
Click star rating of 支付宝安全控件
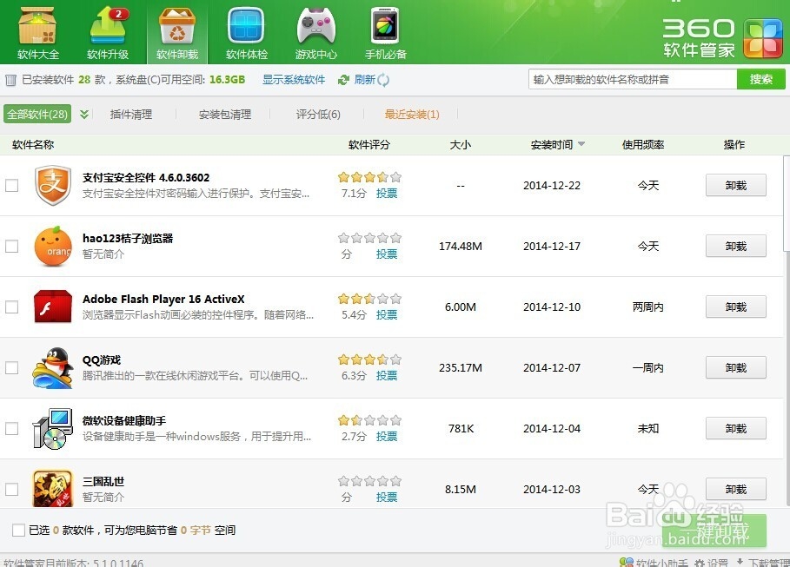(370, 177)
